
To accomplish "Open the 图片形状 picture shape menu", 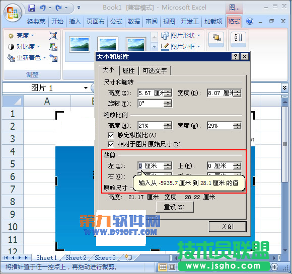I will click(x=181, y=35).
